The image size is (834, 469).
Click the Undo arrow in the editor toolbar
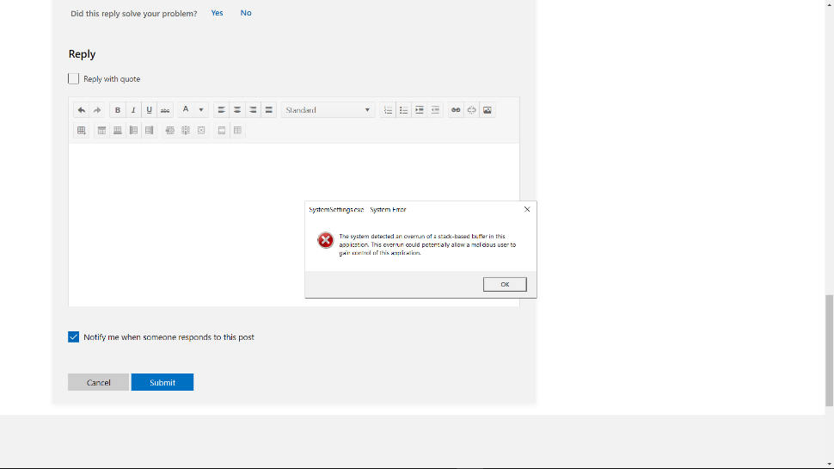pyautogui.click(x=82, y=110)
